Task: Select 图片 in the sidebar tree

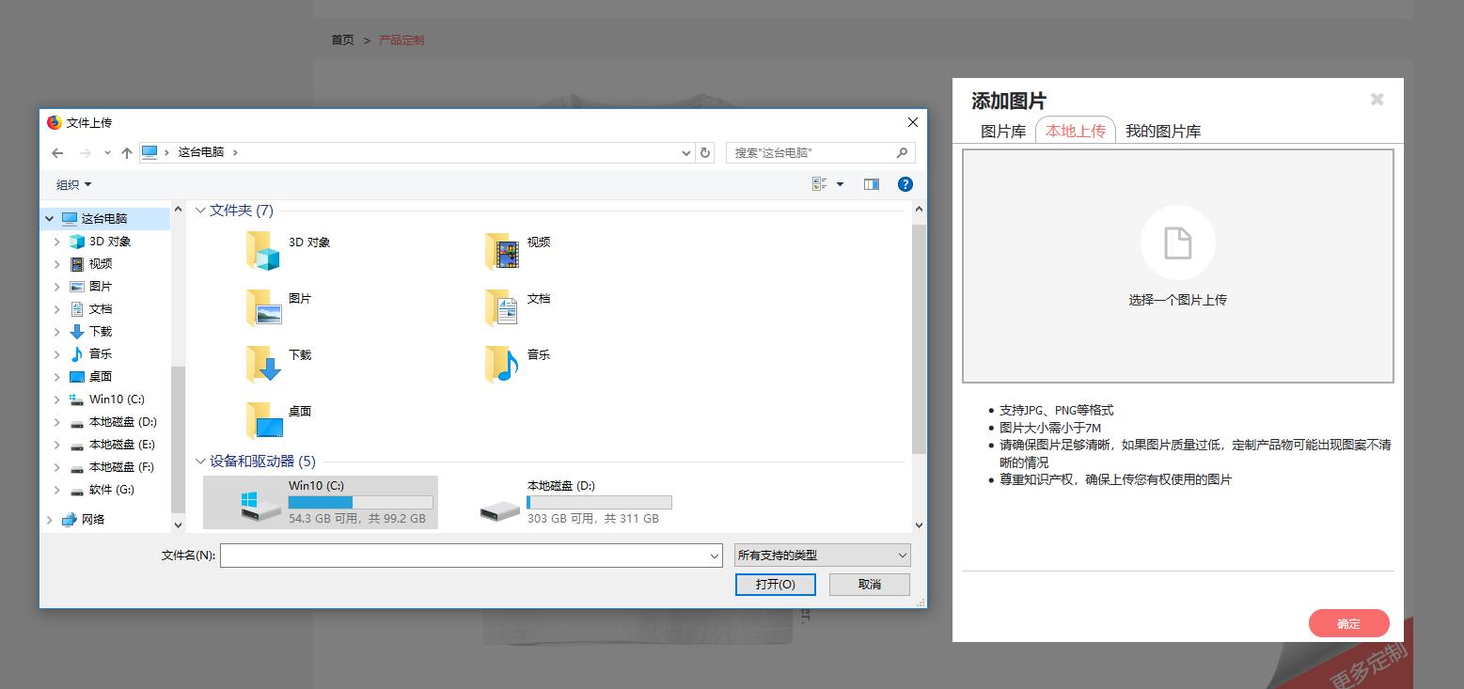Action: tap(101, 287)
